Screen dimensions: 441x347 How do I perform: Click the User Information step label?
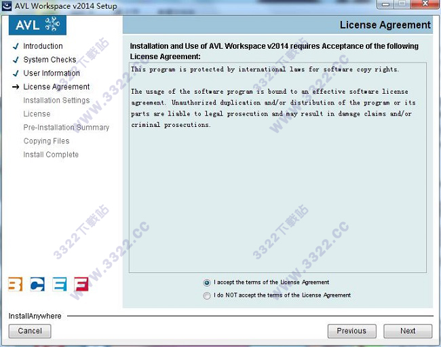pos(52,73)
